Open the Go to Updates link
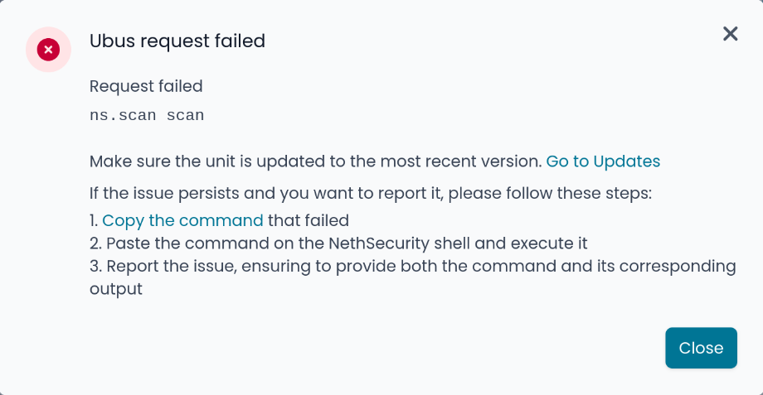The image size is (763, 395). tap(603, 161)
